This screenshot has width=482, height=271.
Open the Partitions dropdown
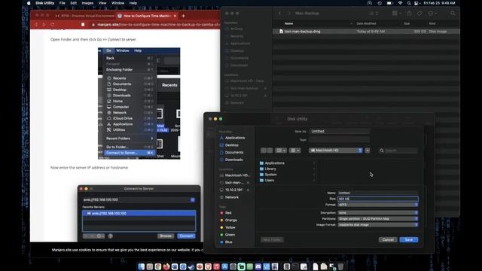[x=378, y=219]
